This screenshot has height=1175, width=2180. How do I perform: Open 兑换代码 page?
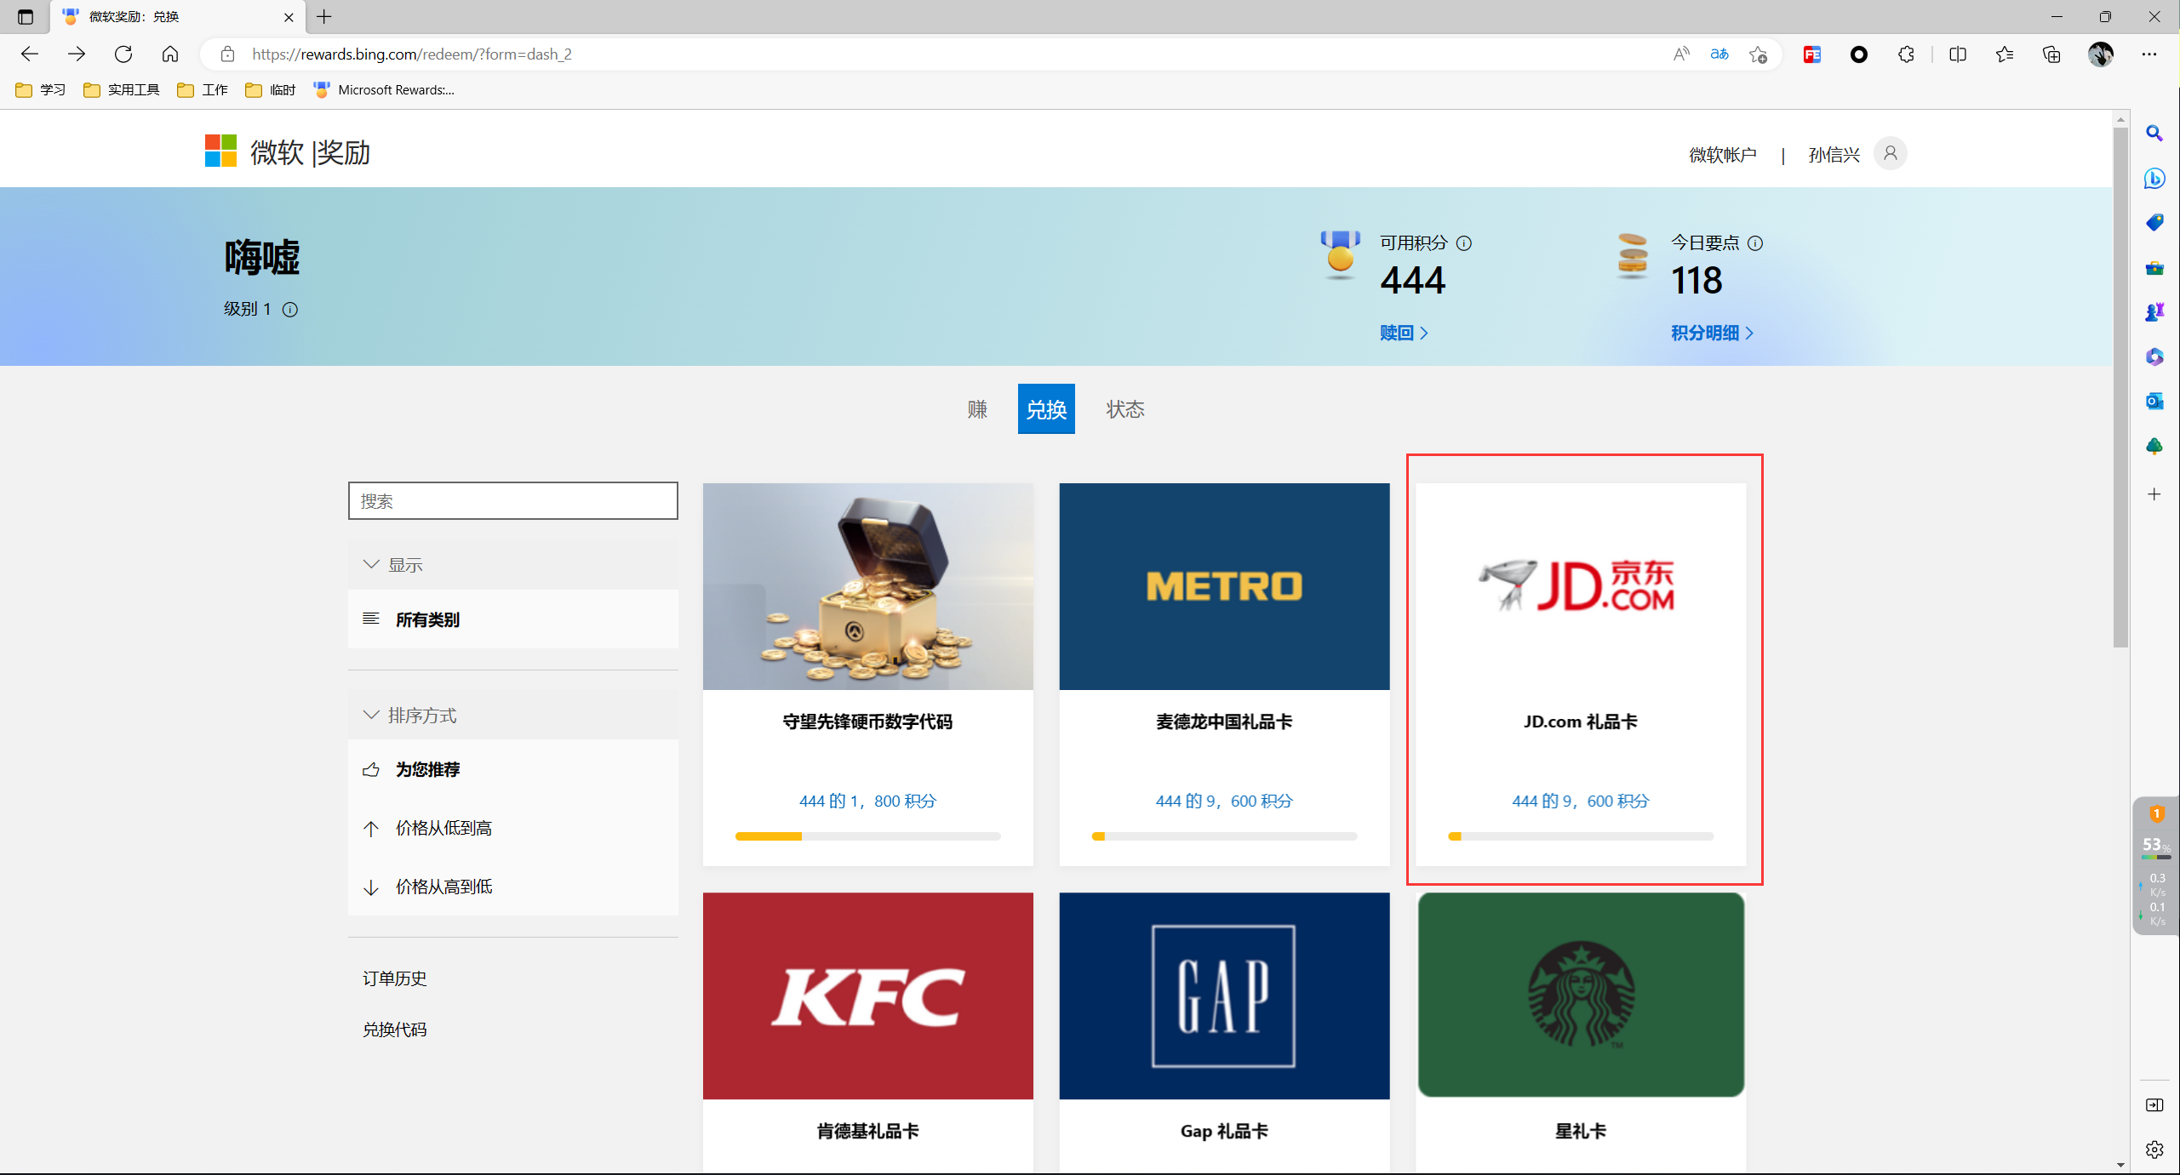tap(395, 1030)
